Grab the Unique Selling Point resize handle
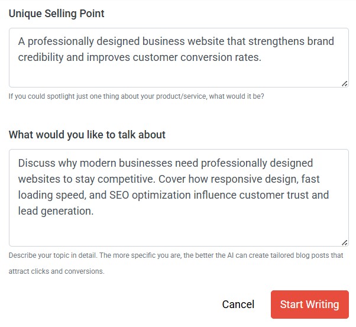Screen dimensions: 356x327 [x=344, y=83]
